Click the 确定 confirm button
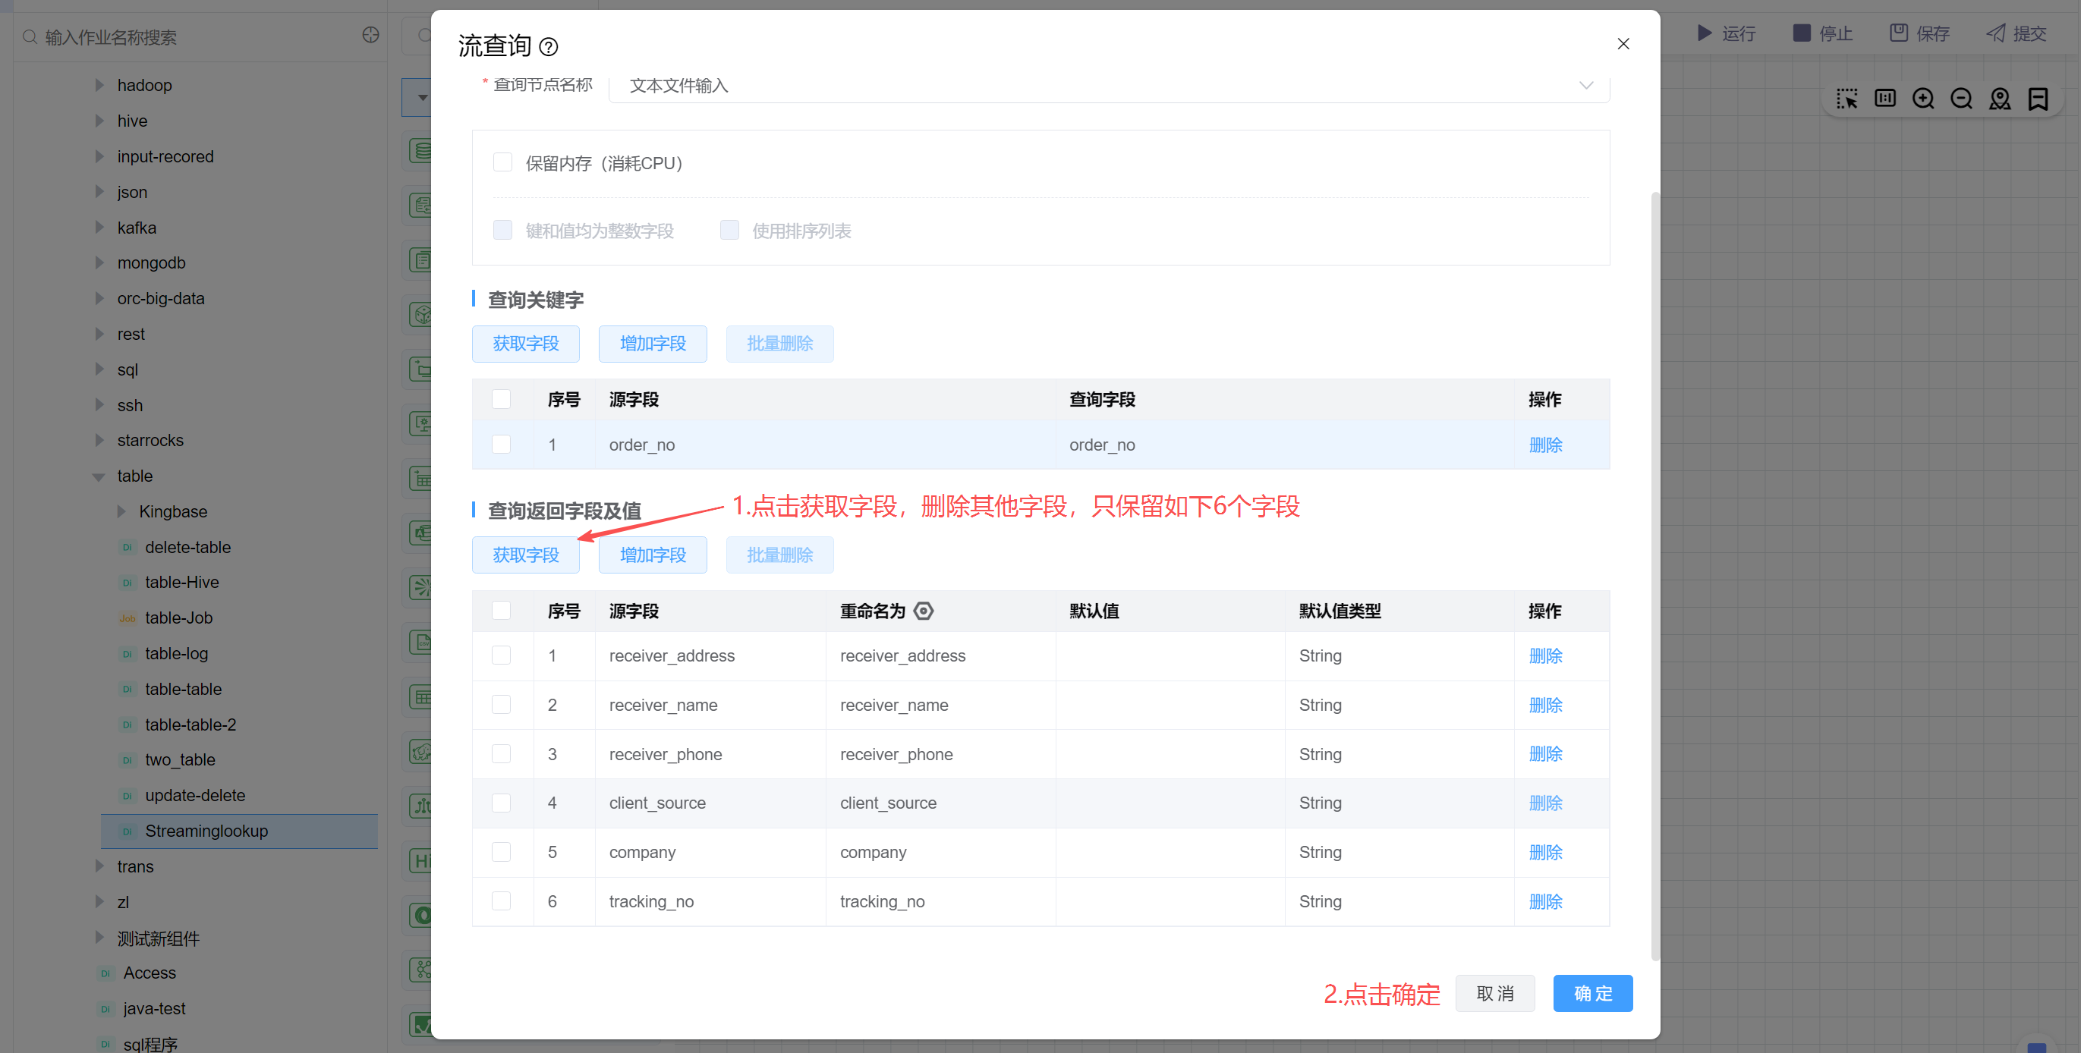 1592,993
